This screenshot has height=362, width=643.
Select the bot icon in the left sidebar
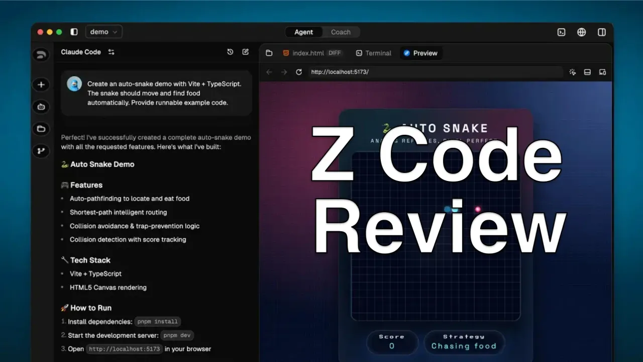pyautogui.click(x=41, y=107)
